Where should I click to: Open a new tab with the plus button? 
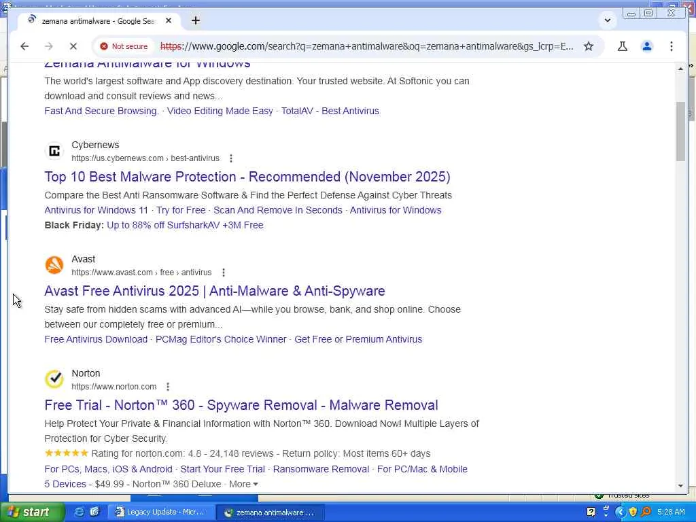[196, 20]
